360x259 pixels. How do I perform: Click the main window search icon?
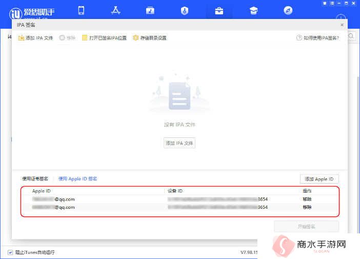[351, 36]
